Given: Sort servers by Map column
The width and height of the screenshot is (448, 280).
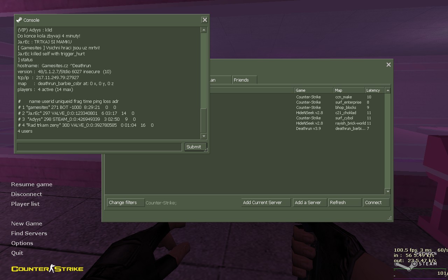Looking at the screenshot, I should coord(349,90).
